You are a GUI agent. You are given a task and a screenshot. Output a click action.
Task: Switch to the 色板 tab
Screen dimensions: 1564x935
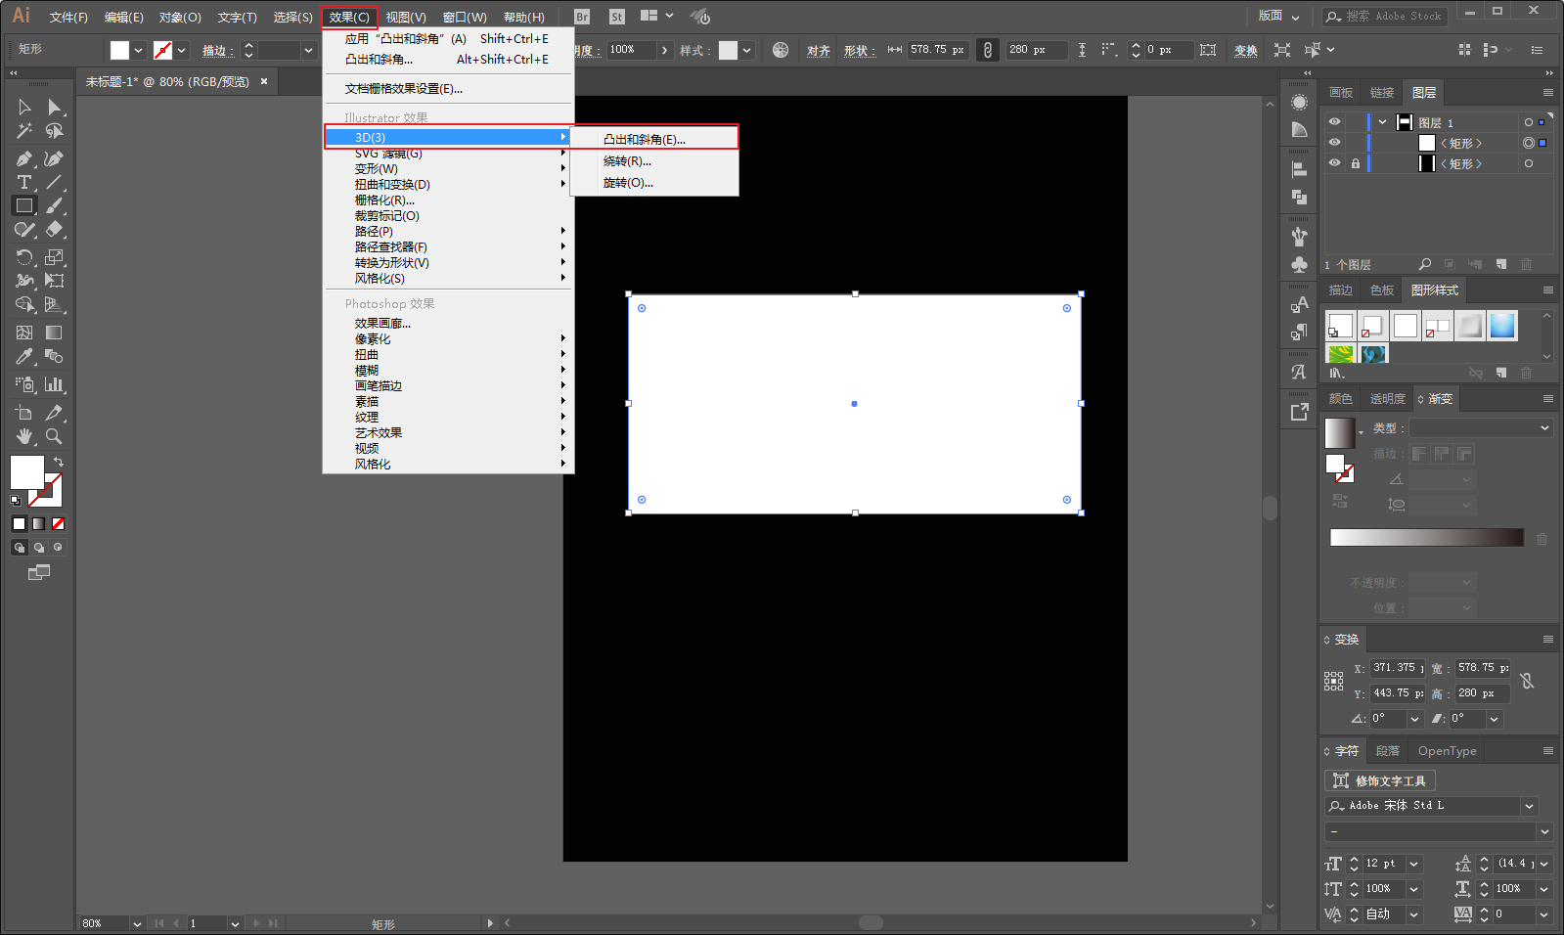(x=1382, y=290)
